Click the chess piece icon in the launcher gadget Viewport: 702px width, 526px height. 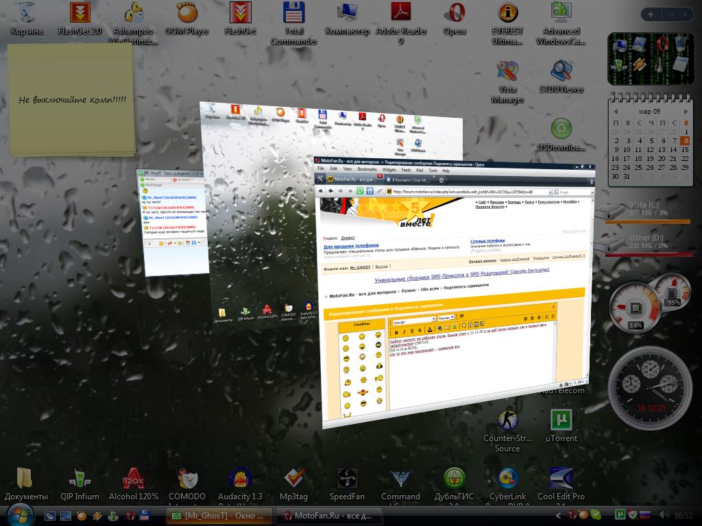point(660,64)
